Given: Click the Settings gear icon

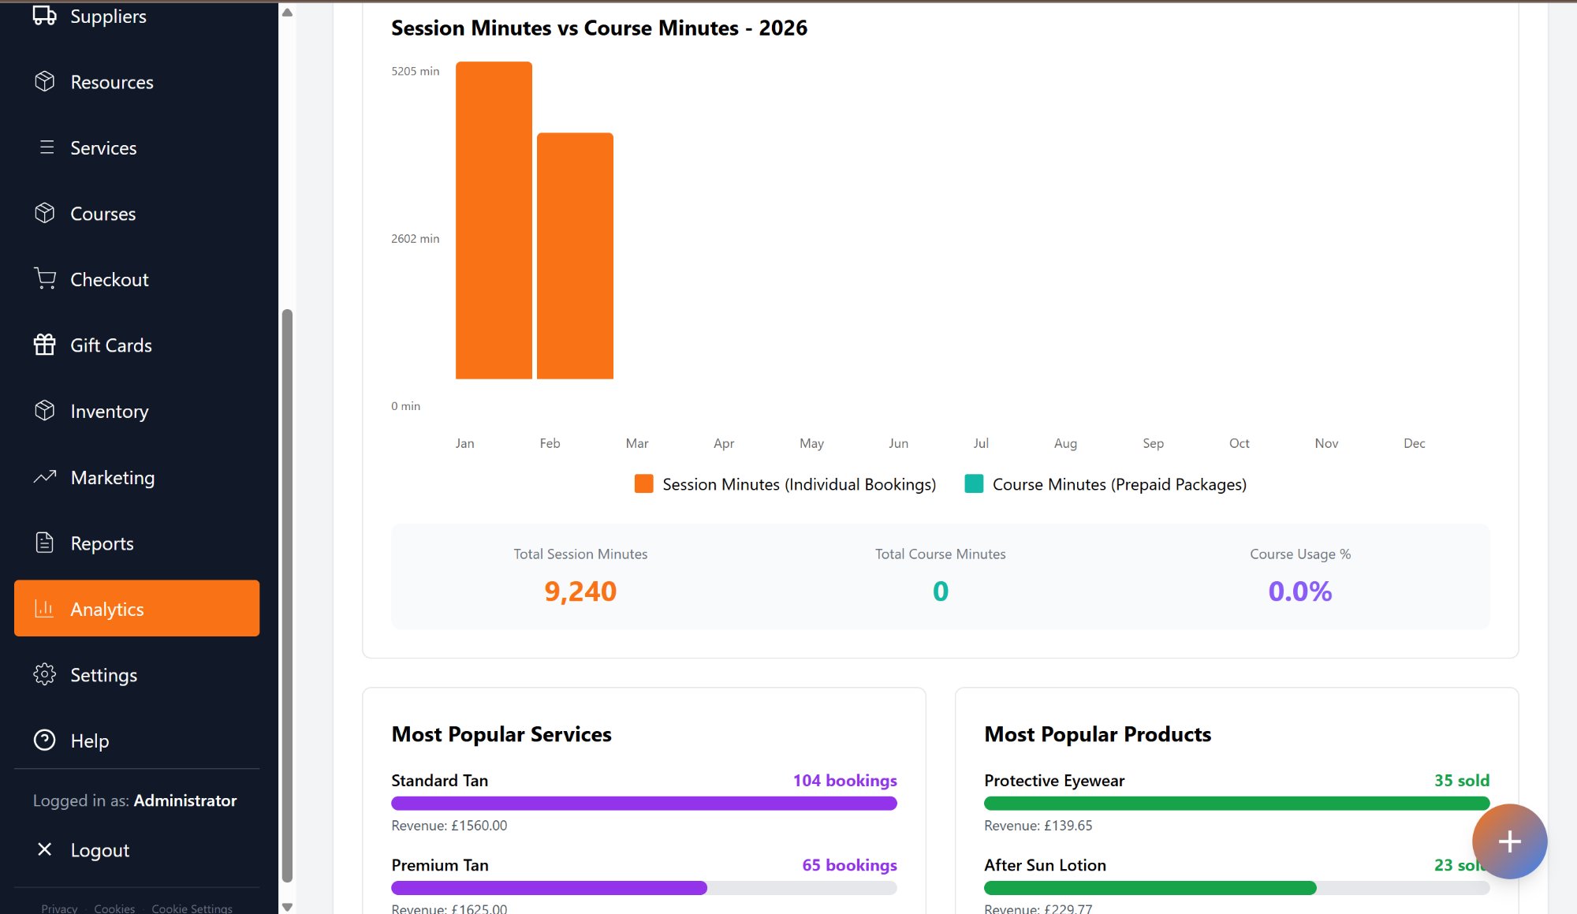Looking at the screenshot, I should [x=45, y=674].
